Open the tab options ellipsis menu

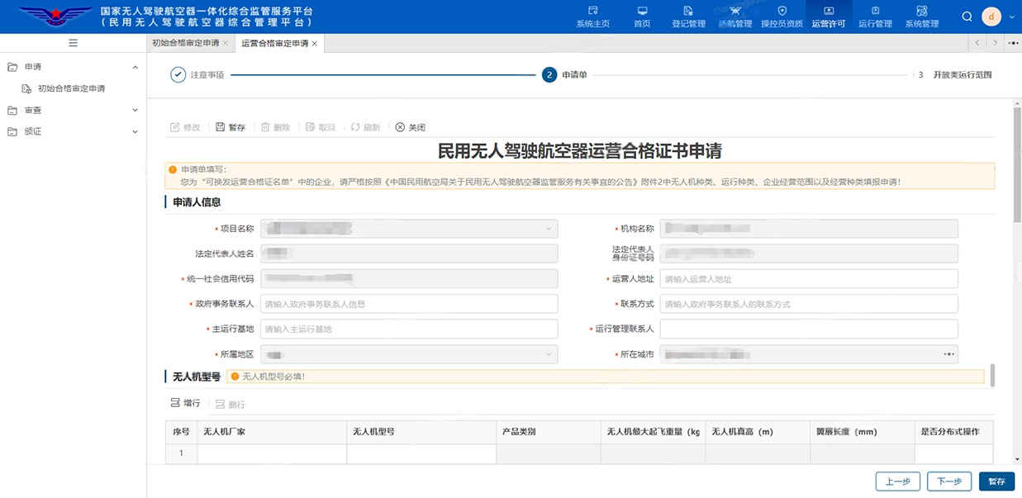click(x=1014, y=42)
